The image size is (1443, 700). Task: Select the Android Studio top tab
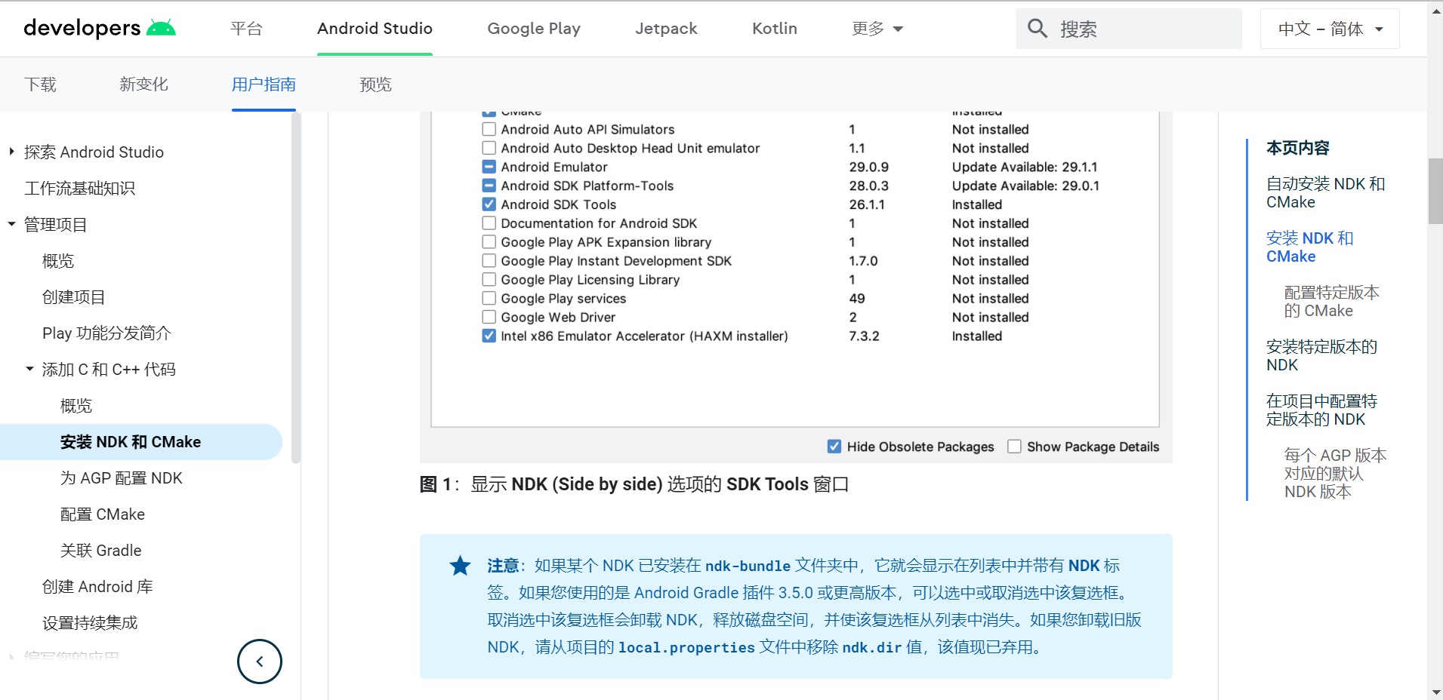pyautogui.click(x=375, y=29)
